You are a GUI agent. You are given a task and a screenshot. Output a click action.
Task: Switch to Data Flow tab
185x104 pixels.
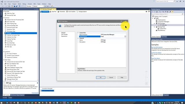[53, 12]
